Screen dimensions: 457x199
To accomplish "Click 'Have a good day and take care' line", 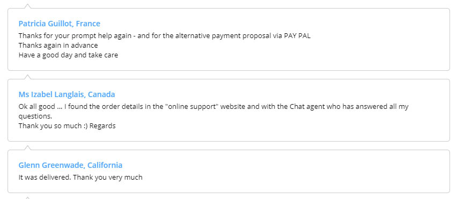I will point(68,55).
